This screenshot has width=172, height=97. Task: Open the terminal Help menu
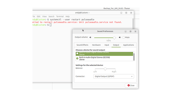tap(68, 16)
